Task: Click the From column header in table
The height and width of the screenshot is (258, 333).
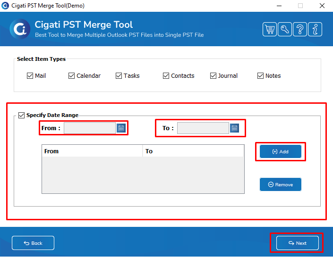Action: [x=92, y=151]
